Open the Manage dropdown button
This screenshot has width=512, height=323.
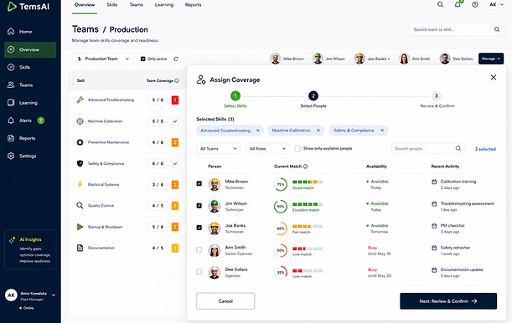point(491,59)
